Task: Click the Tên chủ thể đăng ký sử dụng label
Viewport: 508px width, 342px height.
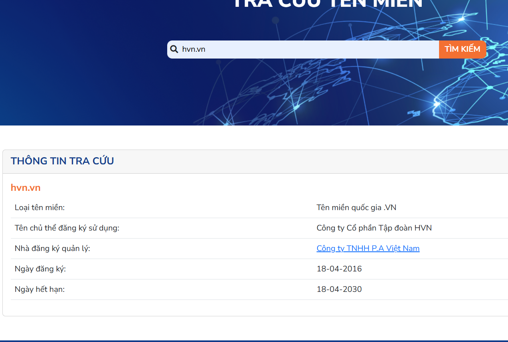Action: click(x=67, y=228)
